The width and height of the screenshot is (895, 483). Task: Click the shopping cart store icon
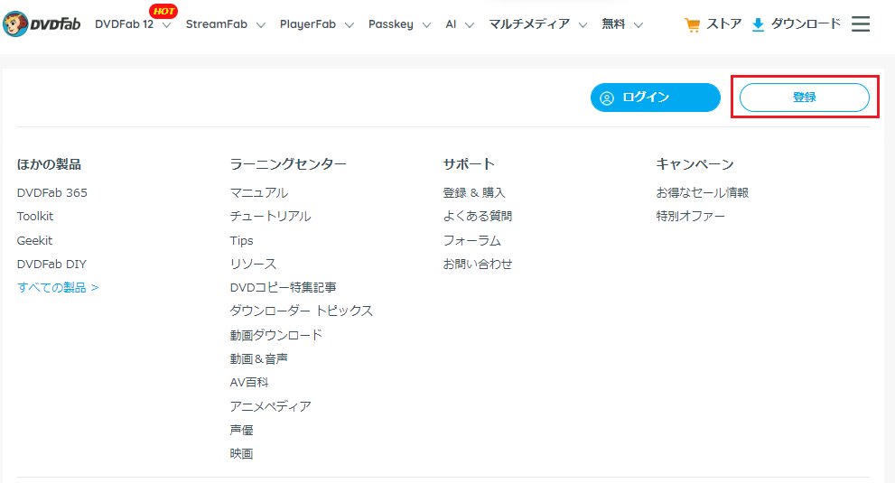pyautogui.click(x=692, y=24)
